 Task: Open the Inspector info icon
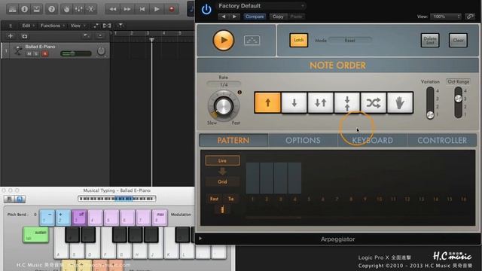coord(25,9)
